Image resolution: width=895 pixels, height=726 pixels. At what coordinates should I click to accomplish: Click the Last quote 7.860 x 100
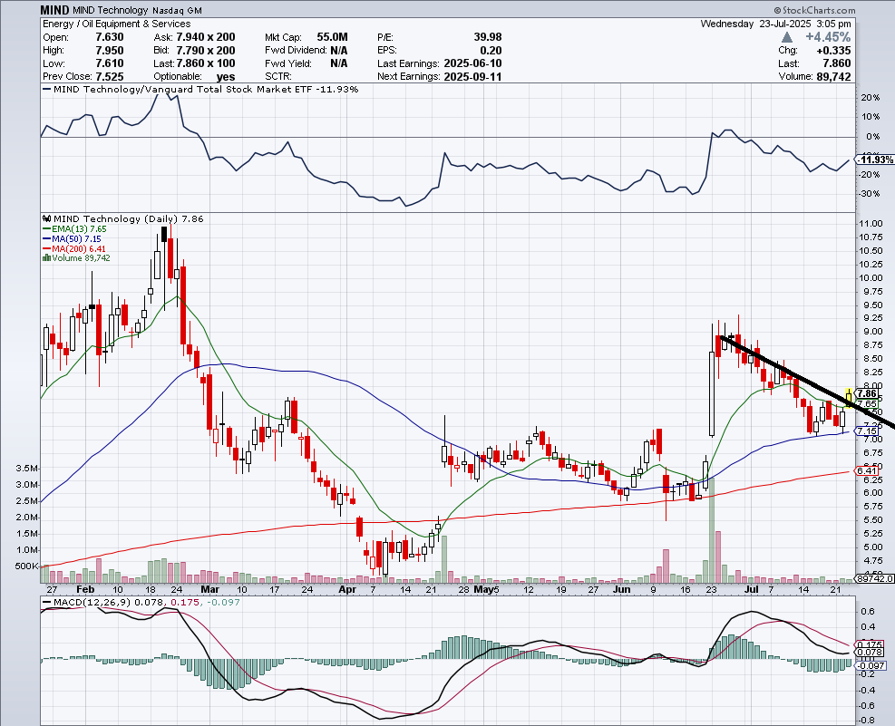click(206, 63)
